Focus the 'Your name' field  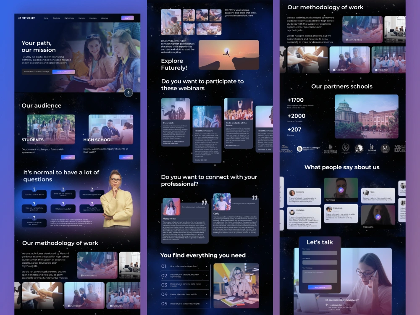[x=320, y=253]
